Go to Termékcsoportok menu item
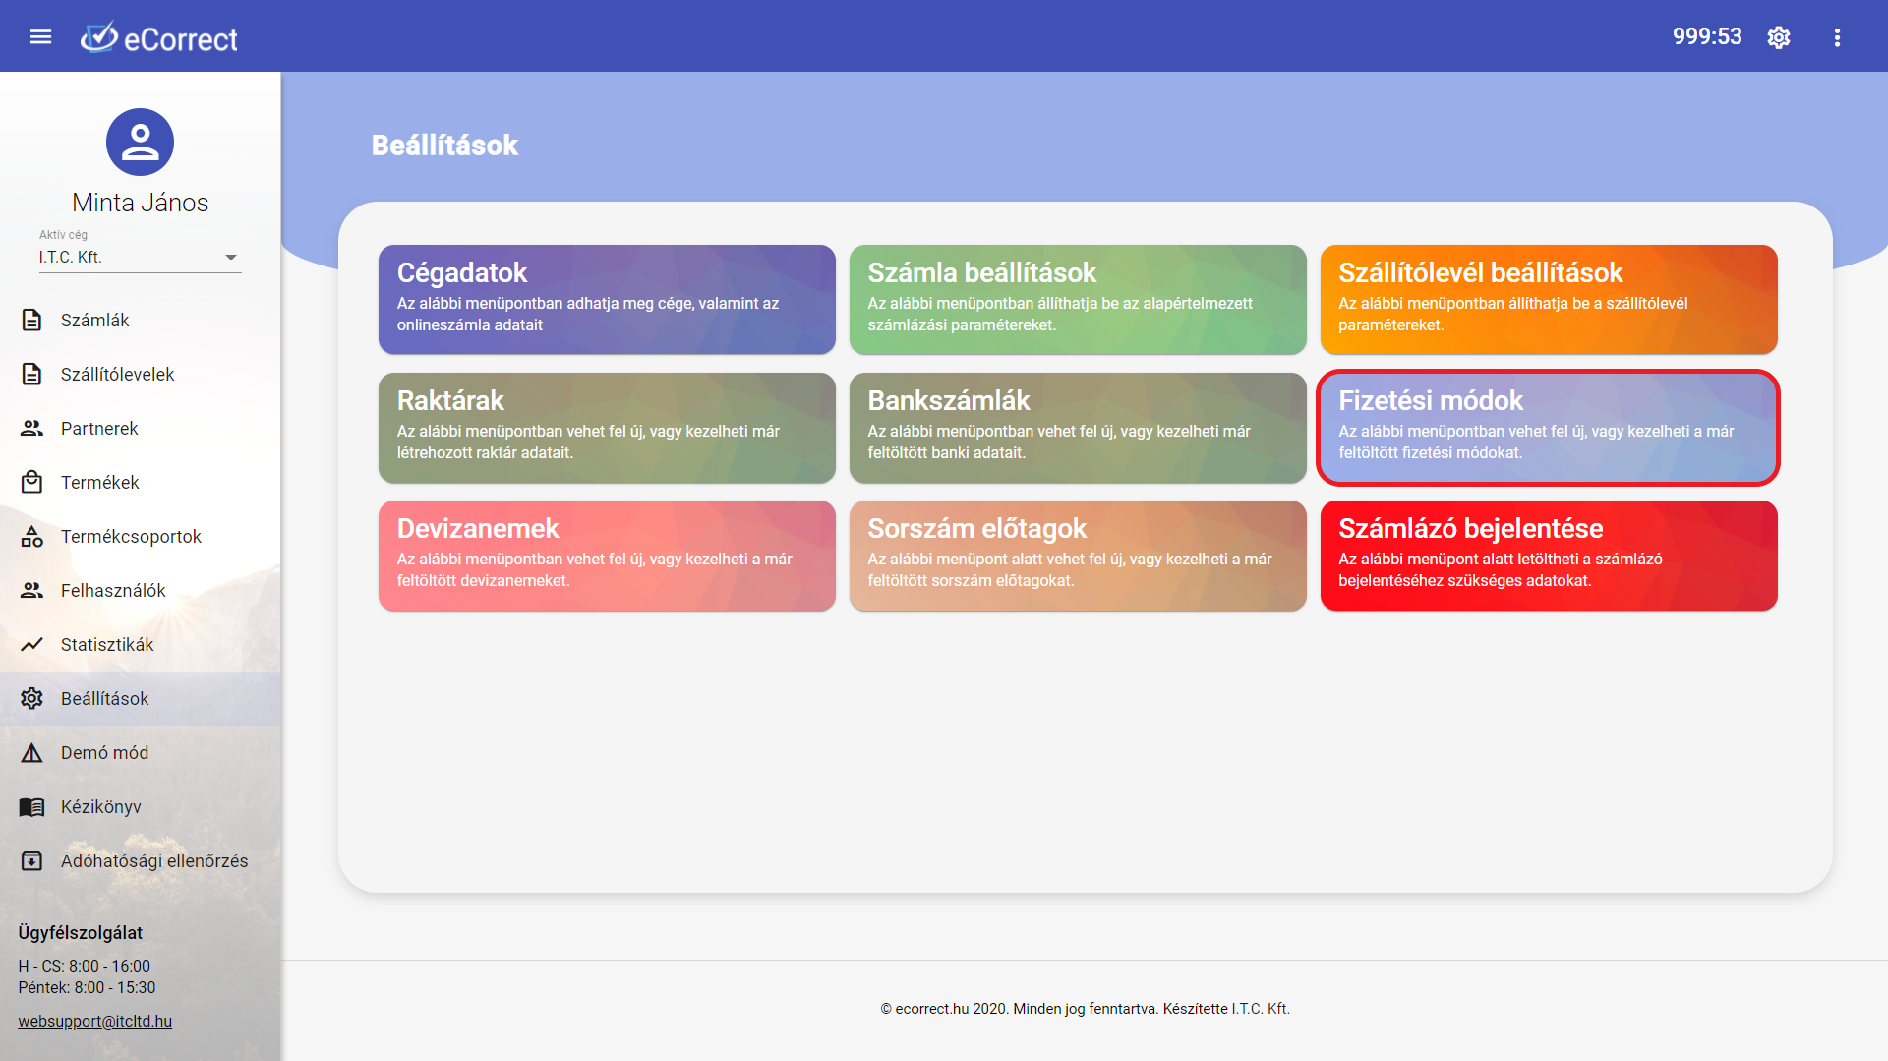This screenshot has height=1061, width=1888. 131,537
